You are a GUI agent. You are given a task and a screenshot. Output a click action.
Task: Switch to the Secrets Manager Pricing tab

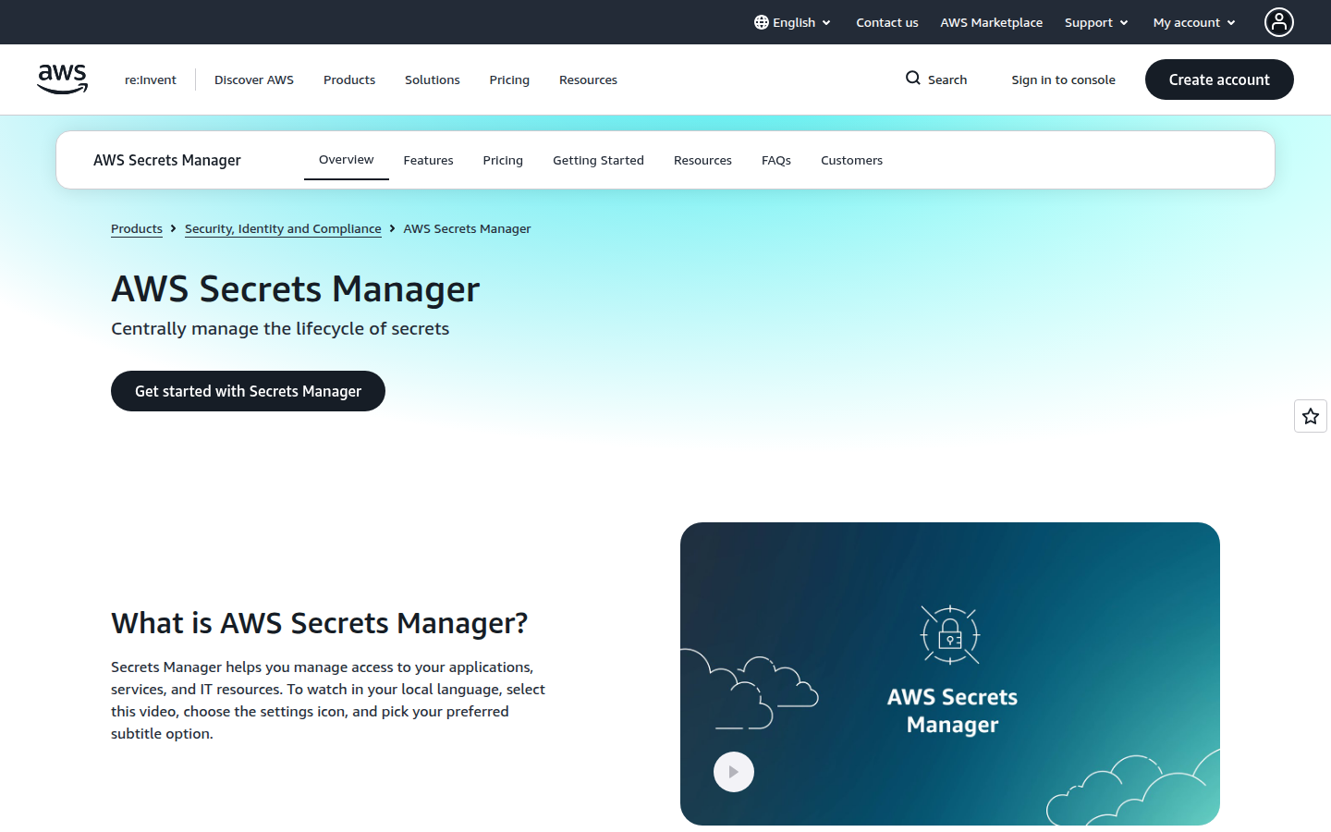[x=503, y=160]
